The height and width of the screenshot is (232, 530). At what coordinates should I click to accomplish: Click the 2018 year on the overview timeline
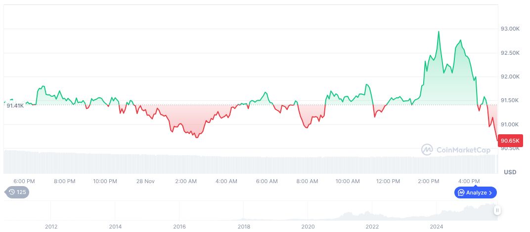(244, 227)
